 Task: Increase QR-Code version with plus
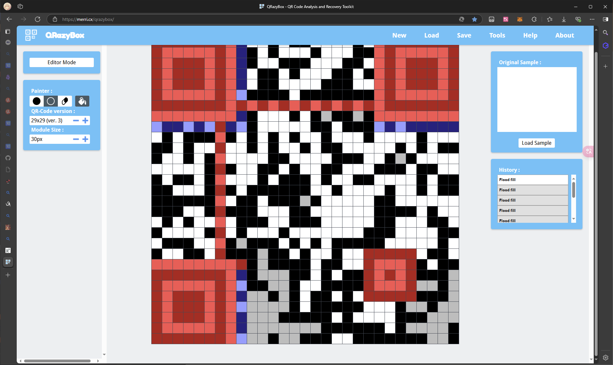click(x=85, y=120)
